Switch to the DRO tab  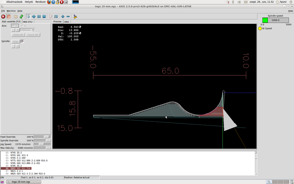coord(67,22)
